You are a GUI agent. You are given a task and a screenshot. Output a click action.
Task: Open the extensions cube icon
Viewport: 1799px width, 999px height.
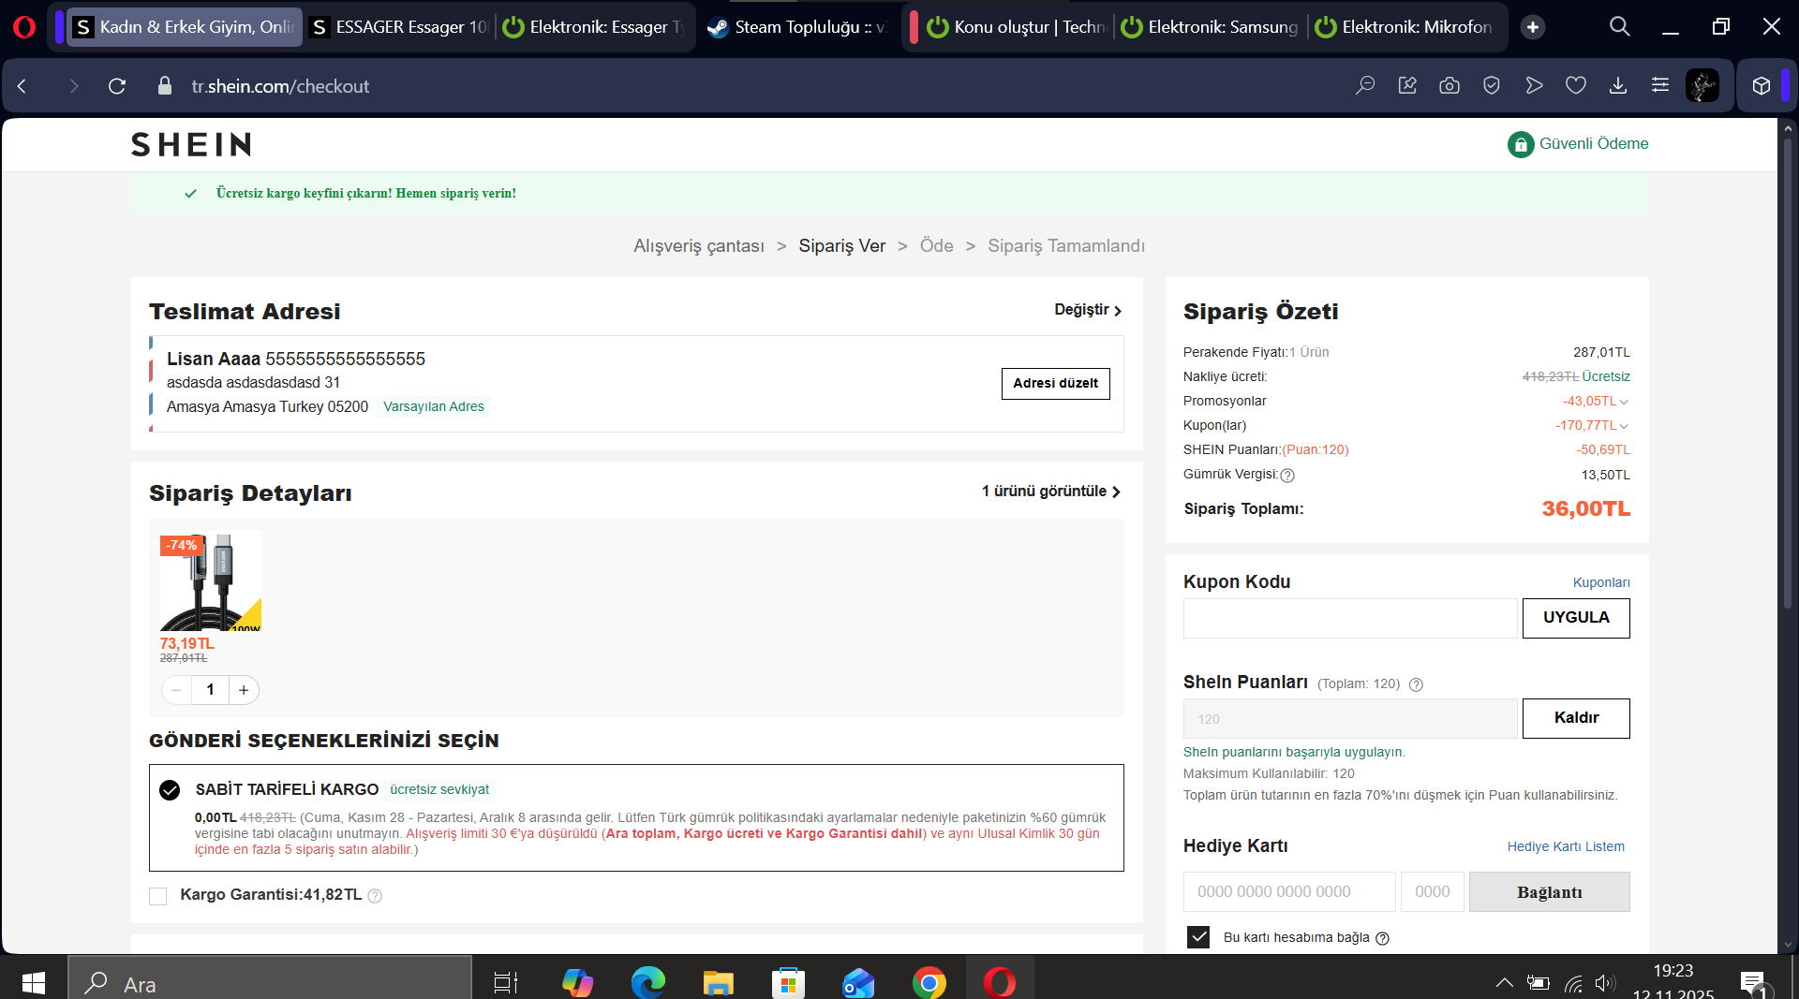click(x=1762, y=86)
